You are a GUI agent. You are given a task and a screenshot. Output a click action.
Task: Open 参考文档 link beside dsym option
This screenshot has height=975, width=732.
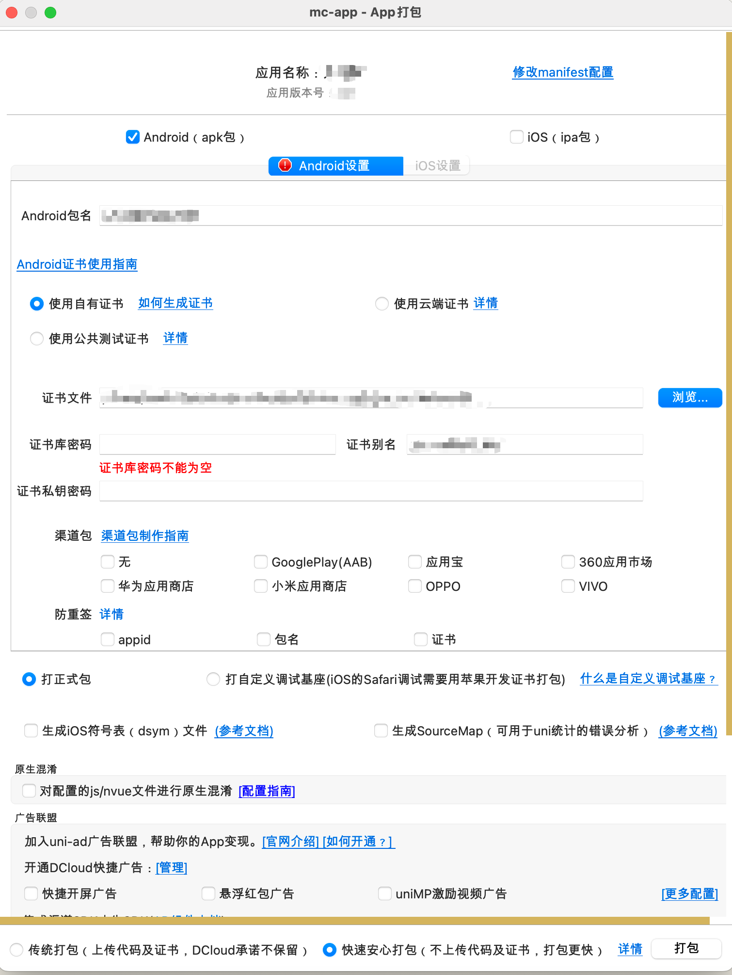click(244, 731)
